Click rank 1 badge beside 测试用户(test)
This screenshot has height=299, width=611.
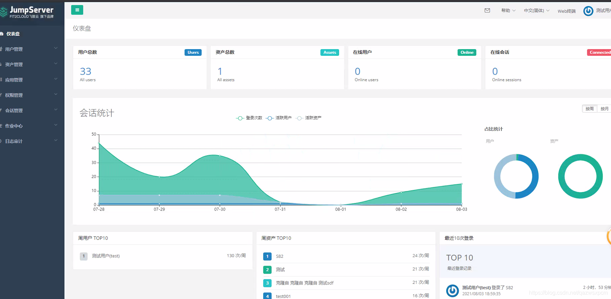pyautogui.click(x=83, y=256)
